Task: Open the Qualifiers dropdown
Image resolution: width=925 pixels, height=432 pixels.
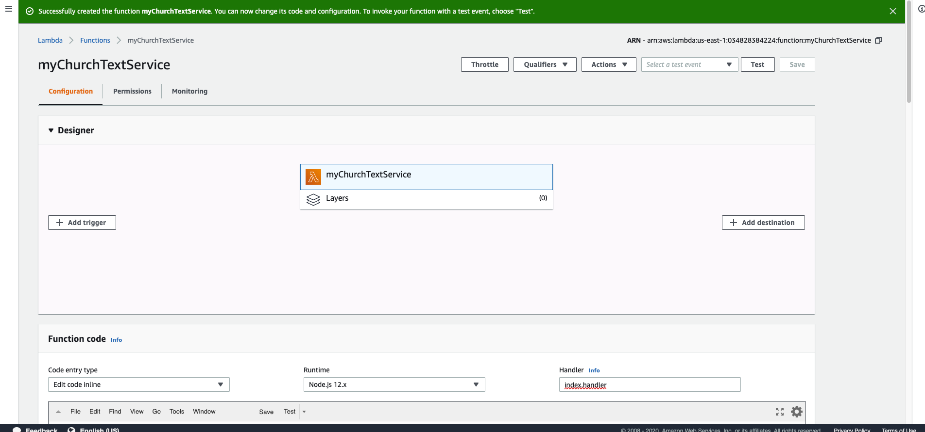Action: tap(545, 64)
